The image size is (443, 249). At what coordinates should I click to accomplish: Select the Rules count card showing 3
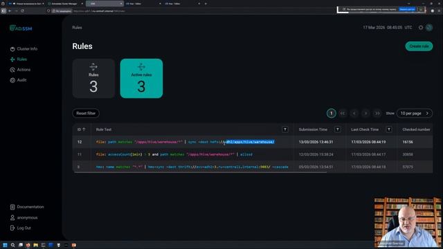click(x=93, y=78)
